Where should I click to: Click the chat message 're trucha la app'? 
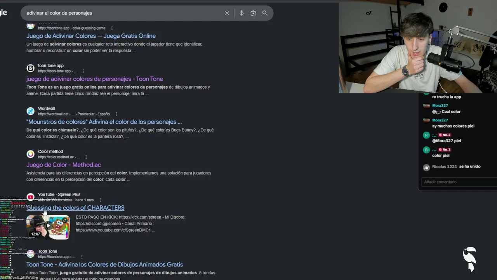coord(447,97)
